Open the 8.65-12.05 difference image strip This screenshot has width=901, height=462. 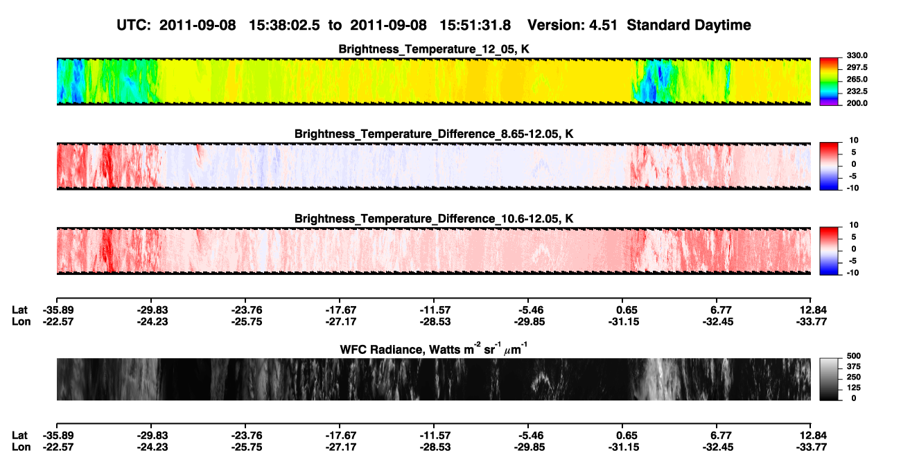[x=433, y=166]
